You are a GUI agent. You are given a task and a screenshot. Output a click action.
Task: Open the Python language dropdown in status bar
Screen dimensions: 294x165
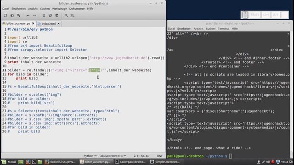pyautogui.click(x=90, y=156)
